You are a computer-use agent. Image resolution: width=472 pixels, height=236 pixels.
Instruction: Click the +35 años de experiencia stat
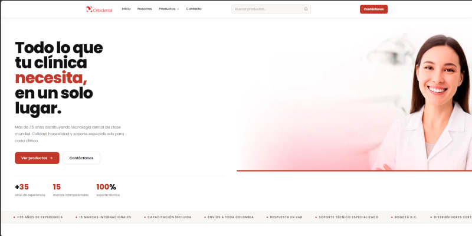pyautogui.click(x=30, y=190)
